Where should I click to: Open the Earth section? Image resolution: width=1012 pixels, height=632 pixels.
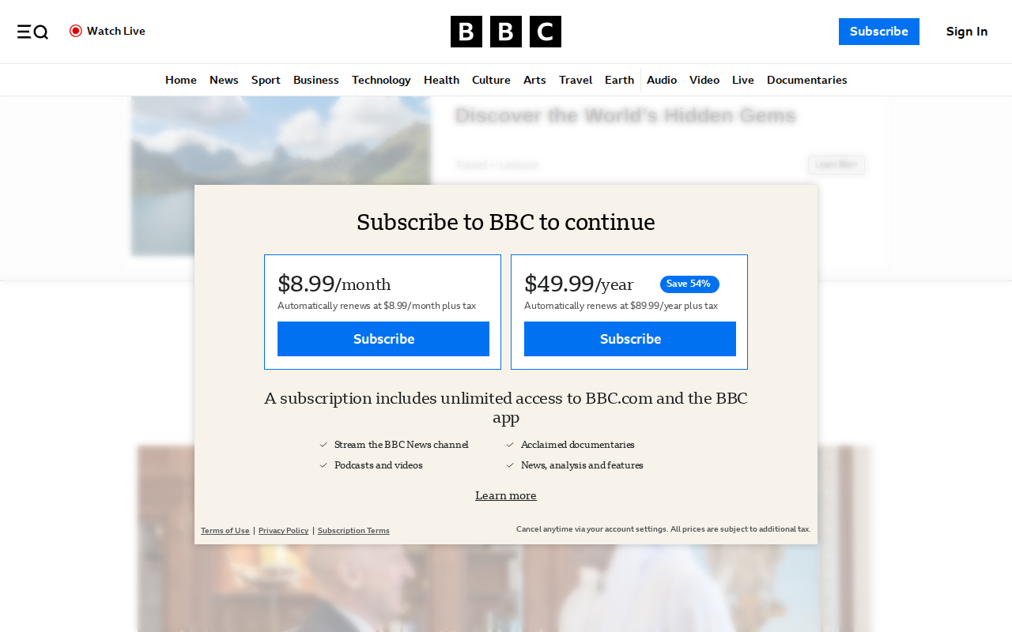[619, 80]
